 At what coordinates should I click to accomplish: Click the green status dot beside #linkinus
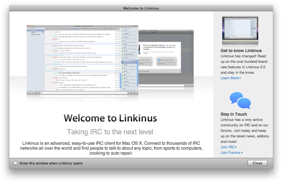pyautogui.click(x=29, y=30)
